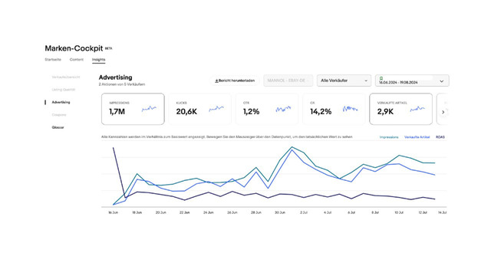Click the ROAS legend entry
This screenshot has width=491, height=276.
(x=440, y=137)
